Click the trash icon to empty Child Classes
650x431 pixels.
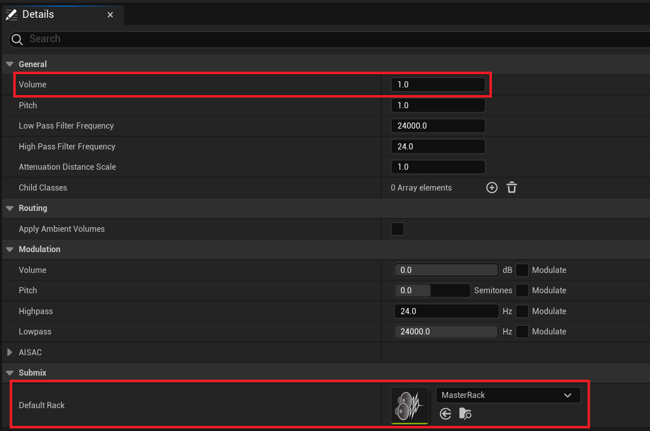512,188
